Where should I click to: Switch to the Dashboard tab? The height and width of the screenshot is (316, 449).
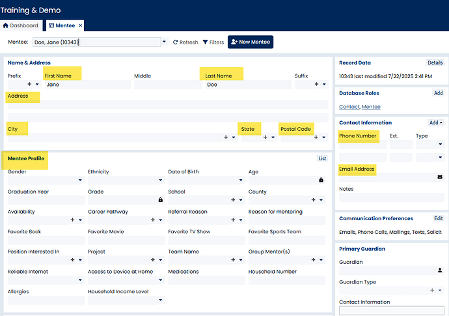click(21, 25)
